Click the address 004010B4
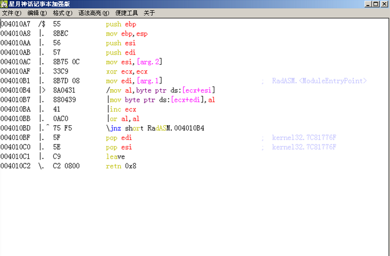This screenshot has width=390, height=256. pos(15,90)
